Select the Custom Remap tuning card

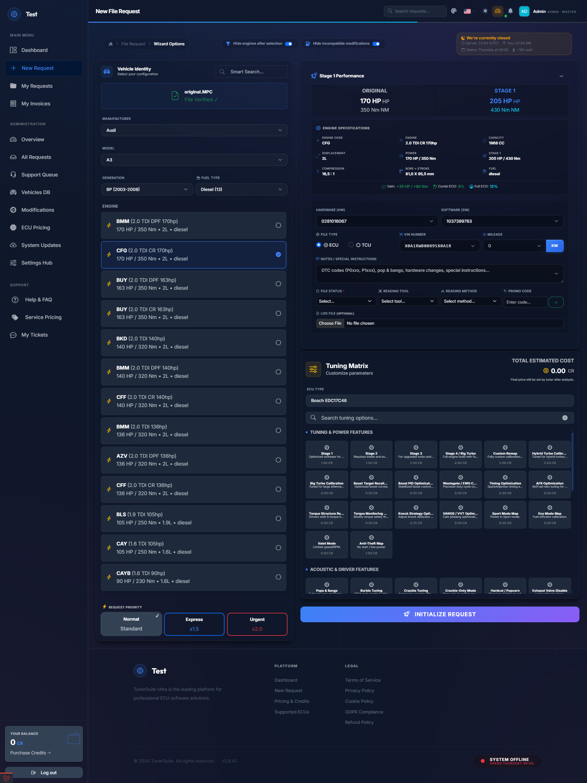505,454
